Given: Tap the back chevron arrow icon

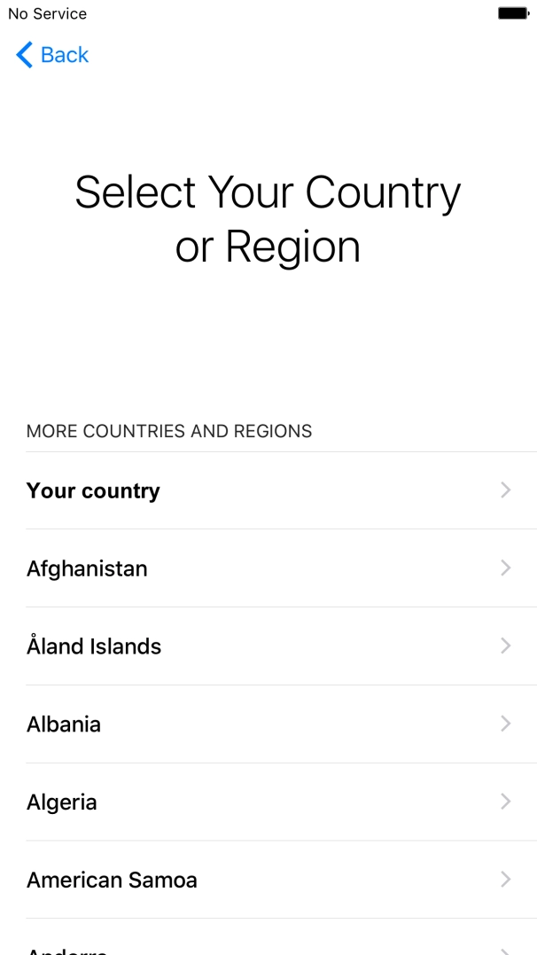Looking at the screenshot, I should [23, 55].
